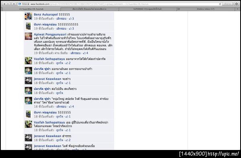Open the thumbs-up count on นินจา's 5555555 comment
The height and width of the screenshot is (158, 241).
tap(68, 117)
